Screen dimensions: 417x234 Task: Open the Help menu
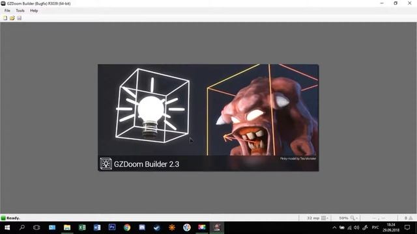point(34,10)
